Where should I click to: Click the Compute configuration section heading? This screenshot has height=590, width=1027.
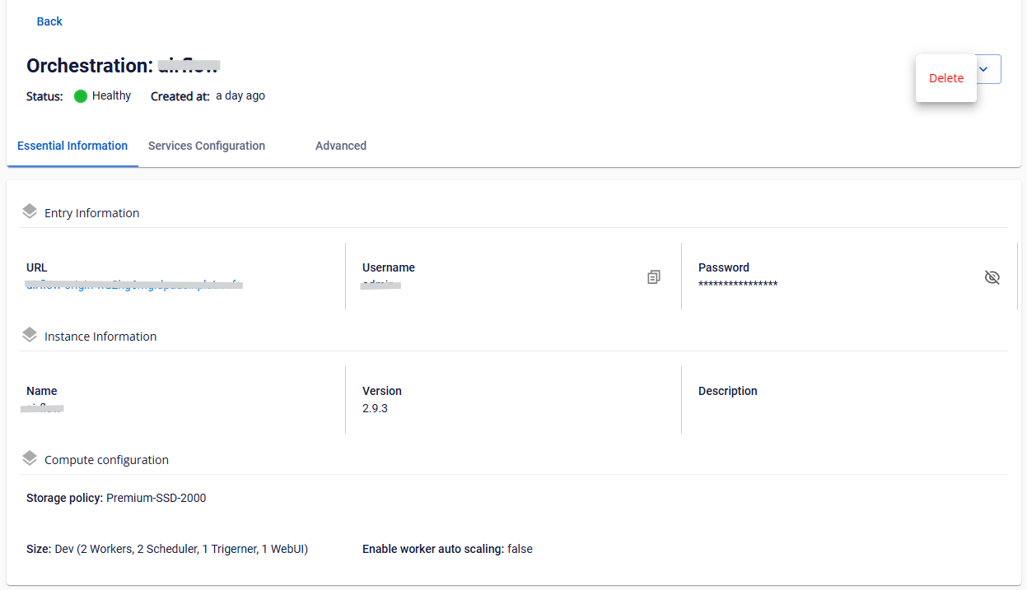tap(106, 460)
